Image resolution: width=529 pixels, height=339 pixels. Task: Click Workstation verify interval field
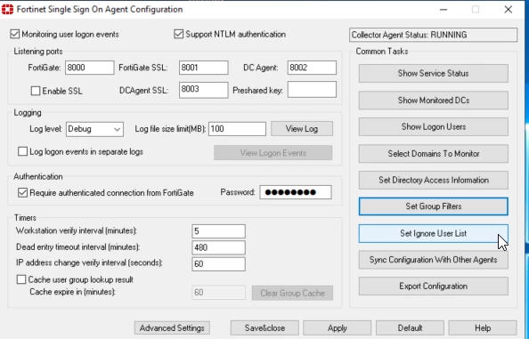coord(218,231)
